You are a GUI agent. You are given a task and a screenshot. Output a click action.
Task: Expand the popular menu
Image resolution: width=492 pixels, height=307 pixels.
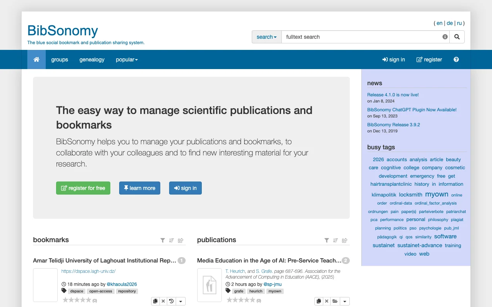127,59
